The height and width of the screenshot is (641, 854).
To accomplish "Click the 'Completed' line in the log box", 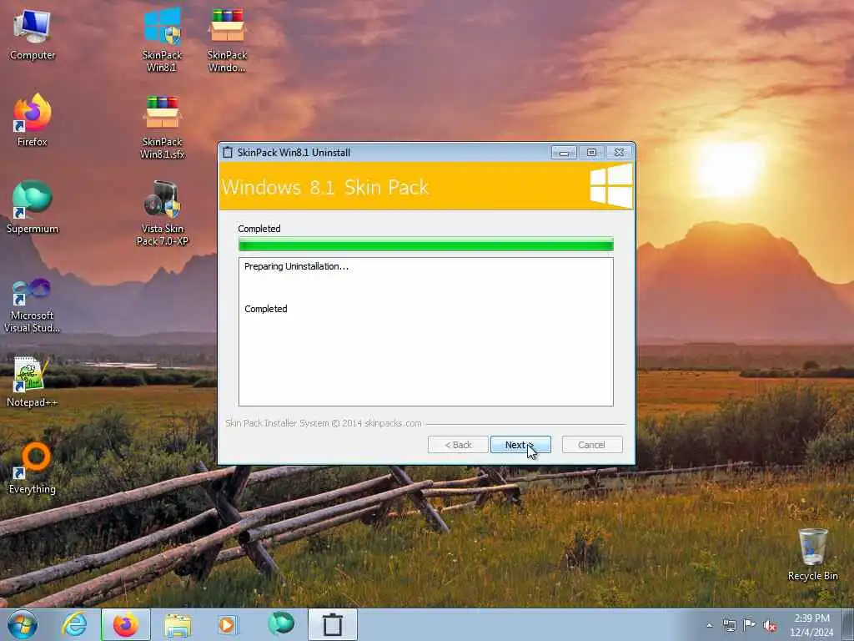I will click(266, 309).
